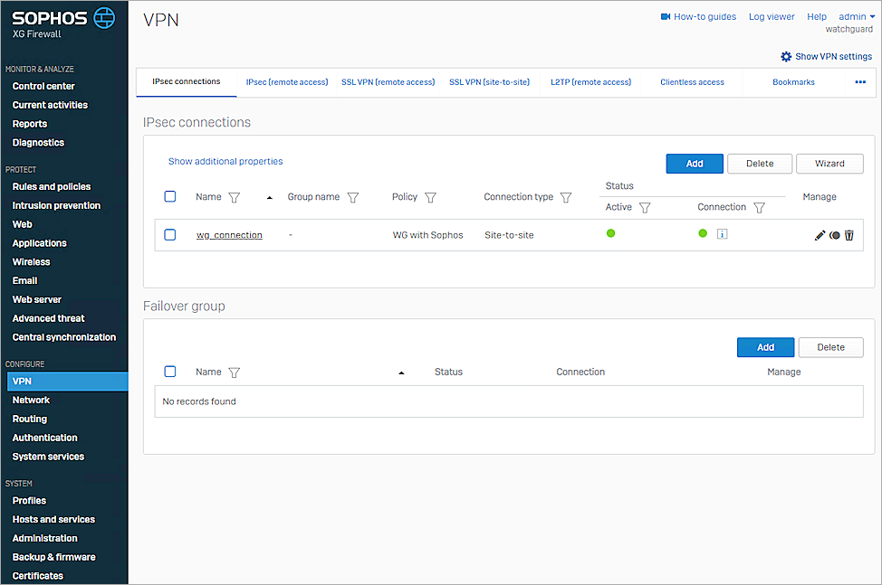Click the How-to guides video icon
This screenshot has height=585, width=882.
665,15
